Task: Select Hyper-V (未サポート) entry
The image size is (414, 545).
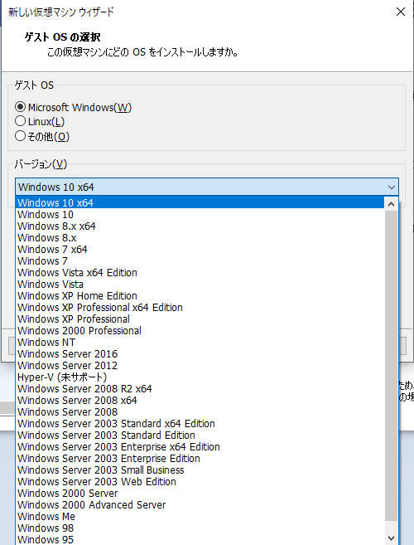Action: [200, 377]
